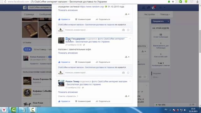Add sticker icon in top comment box
Viewport: 201px width, 113px height.
[x=128, y=30]
